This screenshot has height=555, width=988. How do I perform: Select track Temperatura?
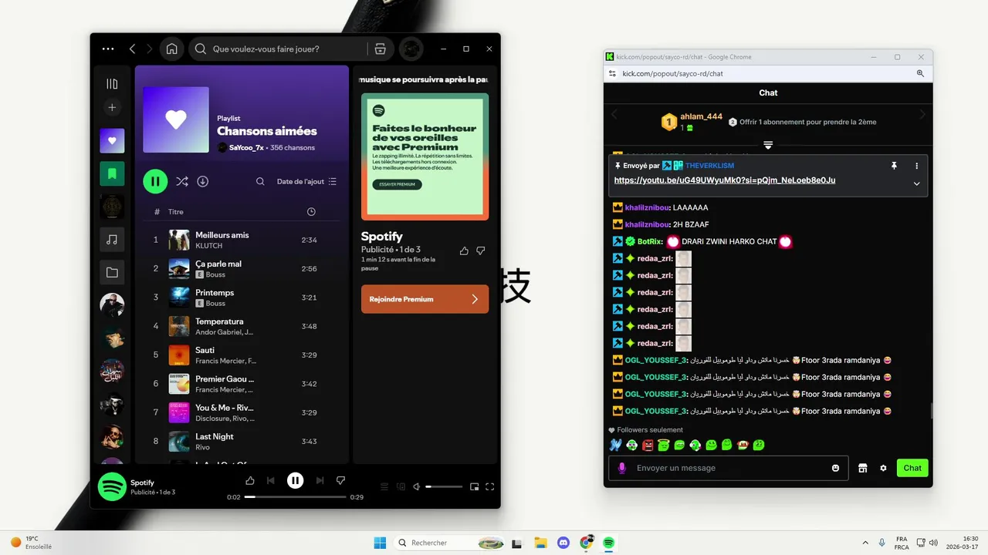242,326
